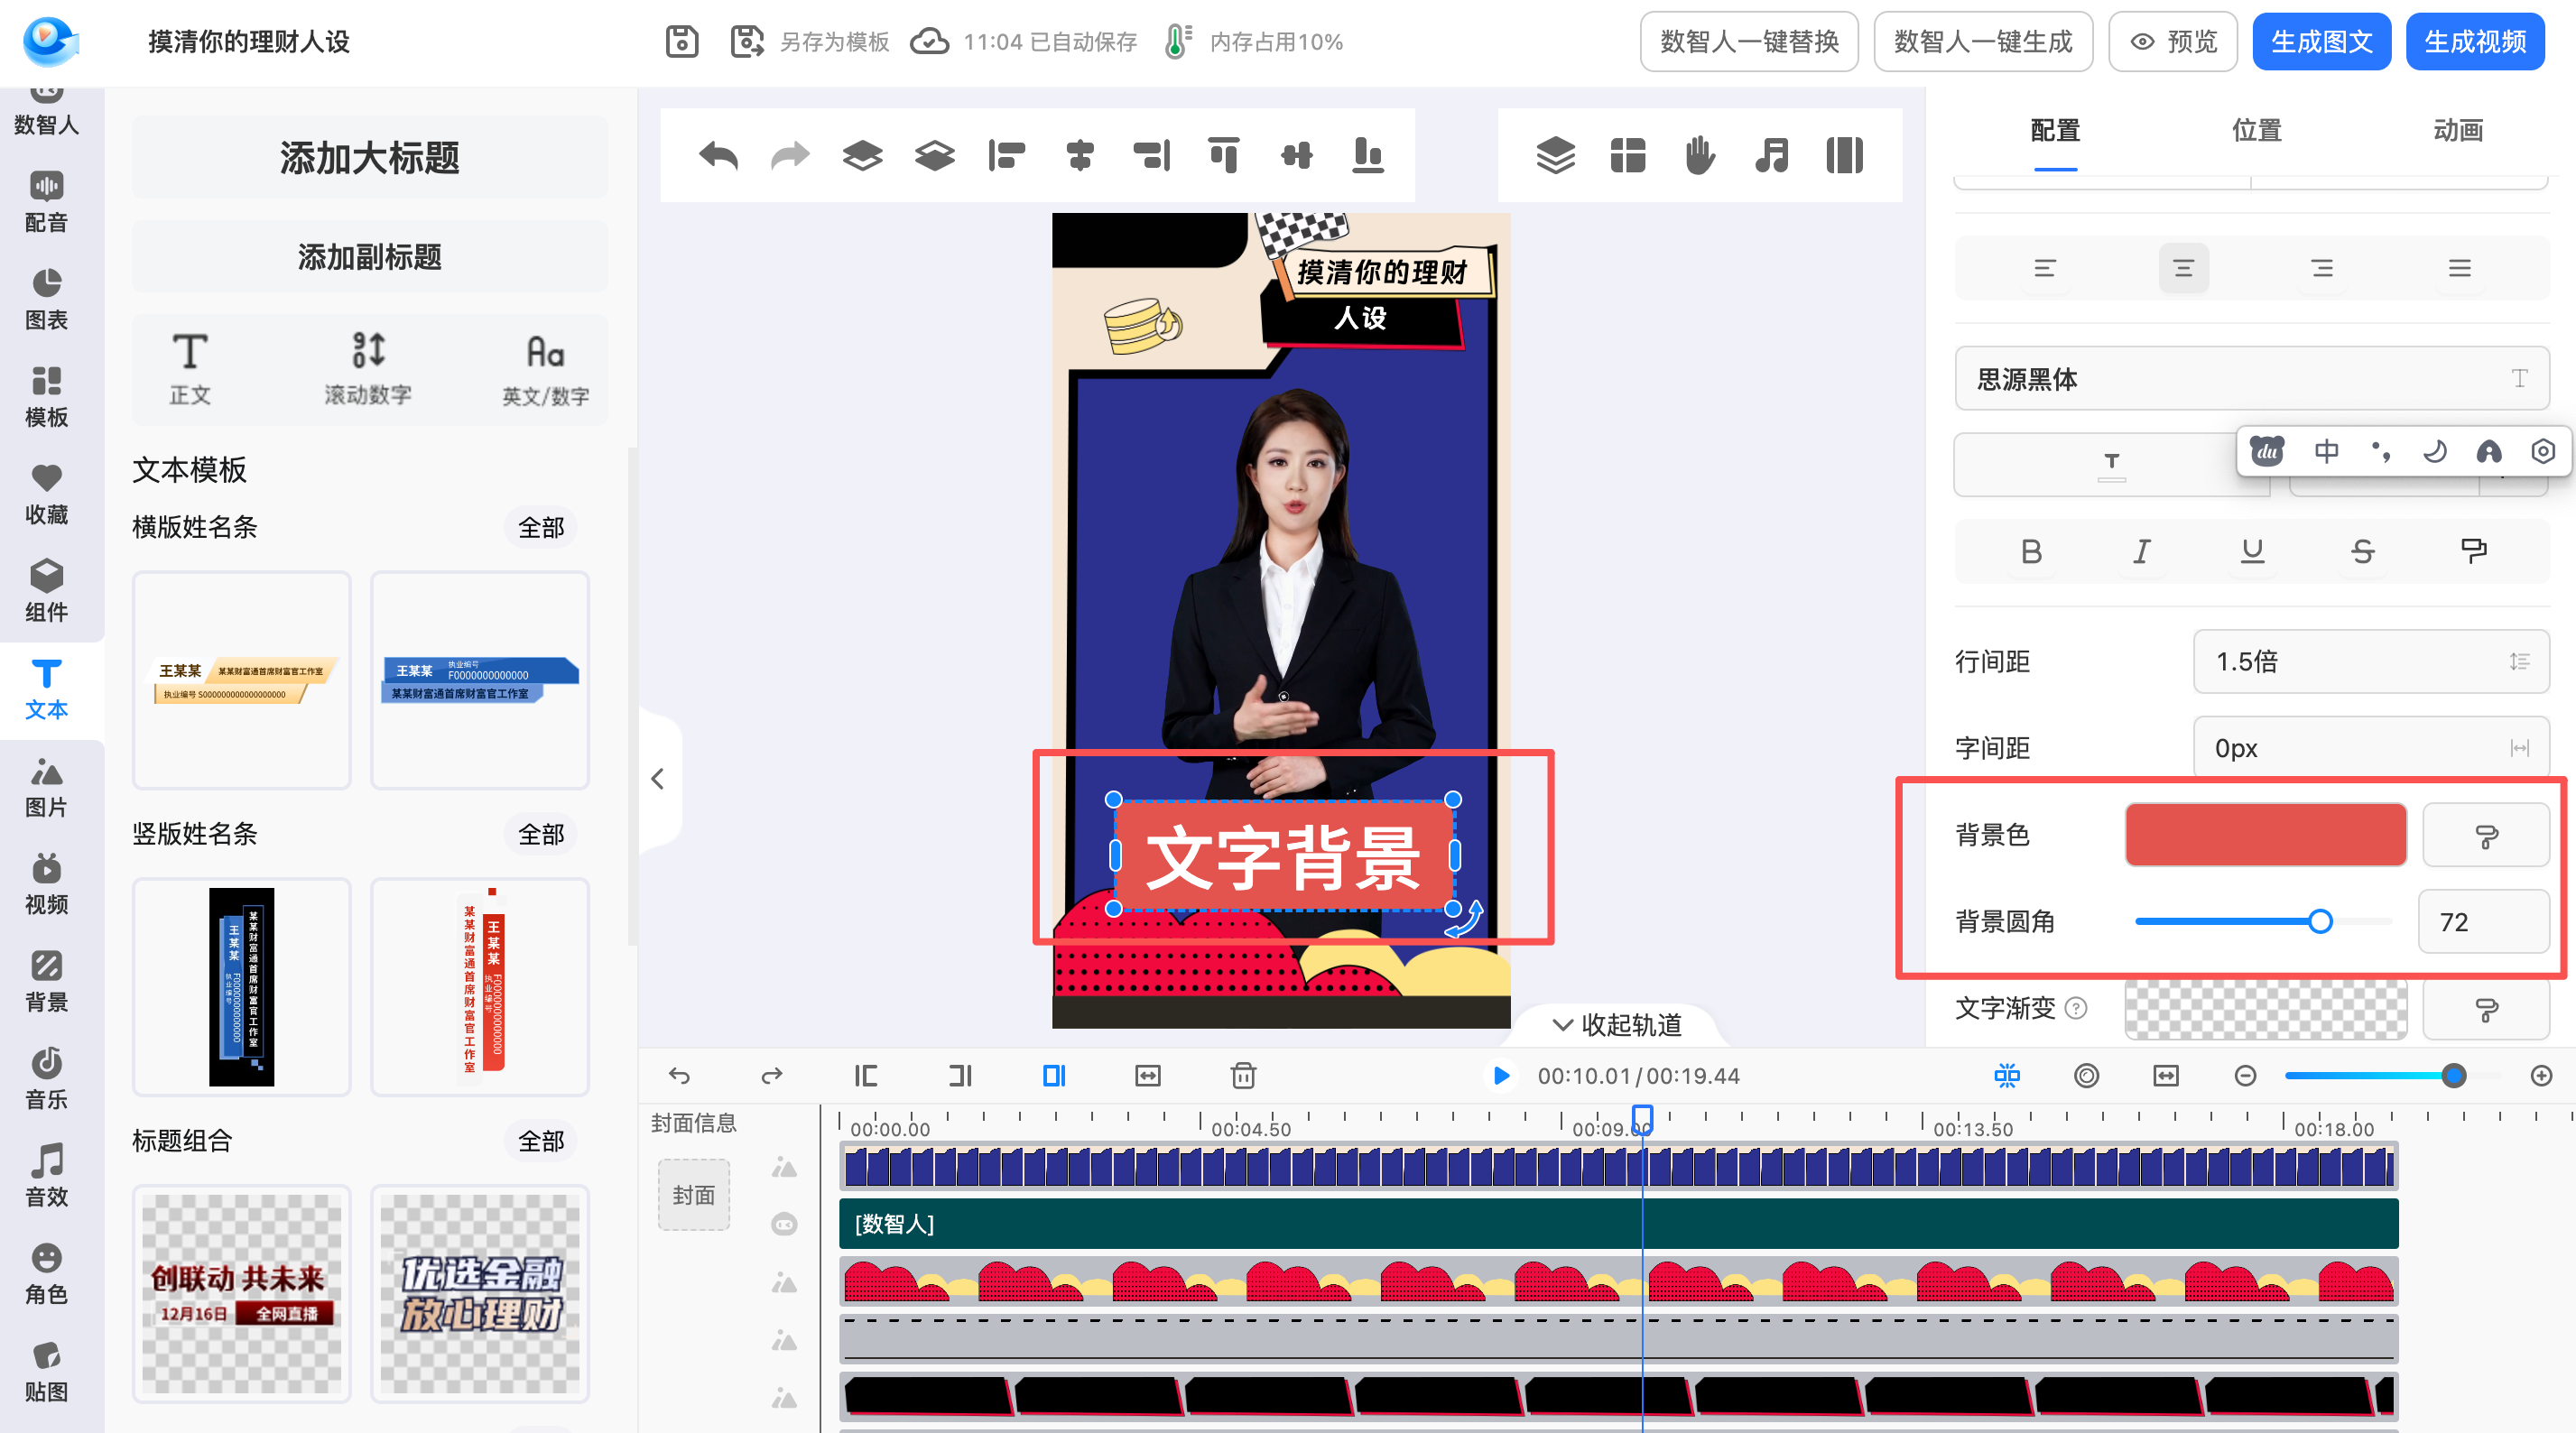Open the 行间距 1.5倍 line spacing dropdown
The image size is (2576, 1433).
tap(2370, 661)
